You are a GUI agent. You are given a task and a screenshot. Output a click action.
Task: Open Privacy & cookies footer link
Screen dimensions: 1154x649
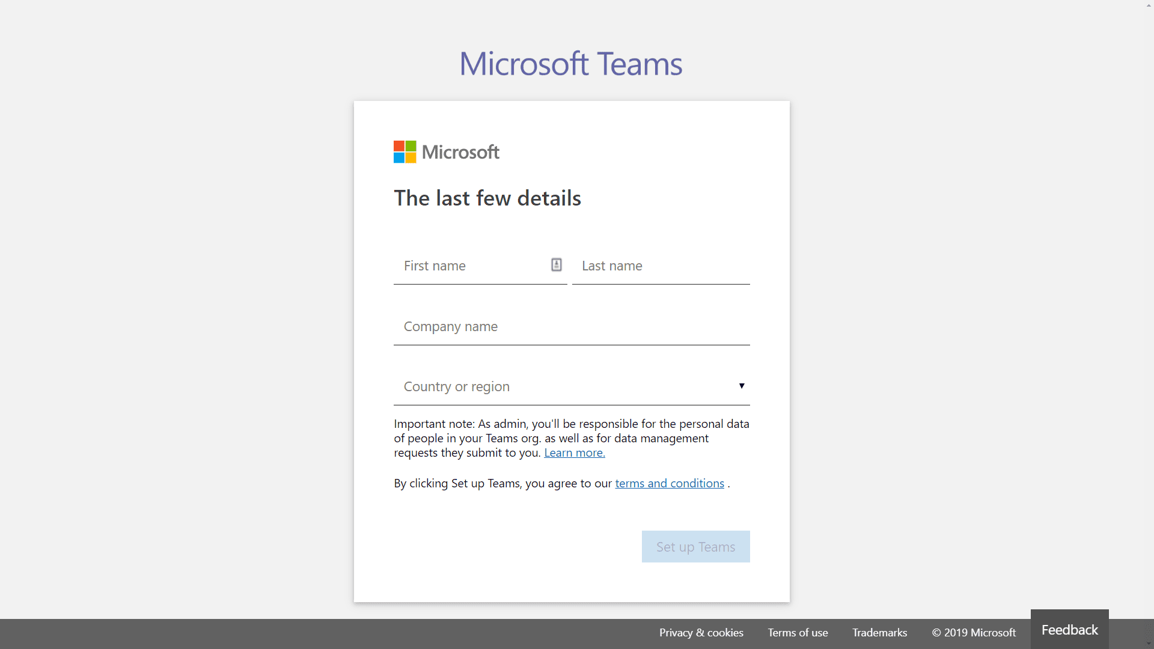click(701, 633)
